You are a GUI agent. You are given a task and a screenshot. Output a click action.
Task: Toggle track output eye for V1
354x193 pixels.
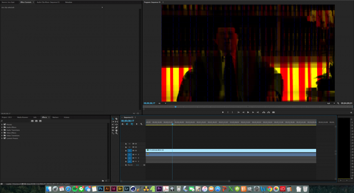pyautogui.click(x=136, y=151)
